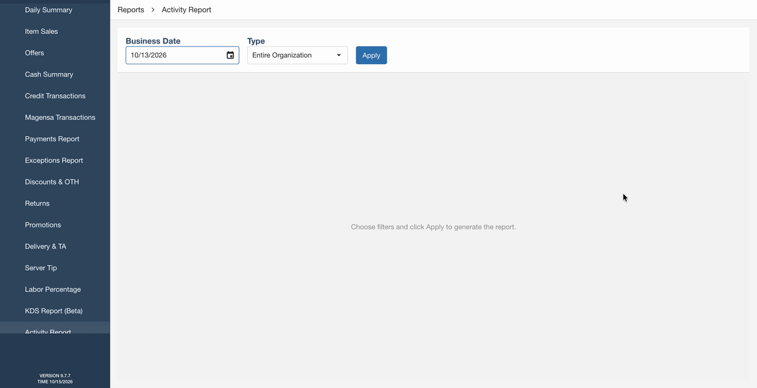Click the Business Date label
The width and height of the screenshot is (757, 388).
[x=153, y=41]
